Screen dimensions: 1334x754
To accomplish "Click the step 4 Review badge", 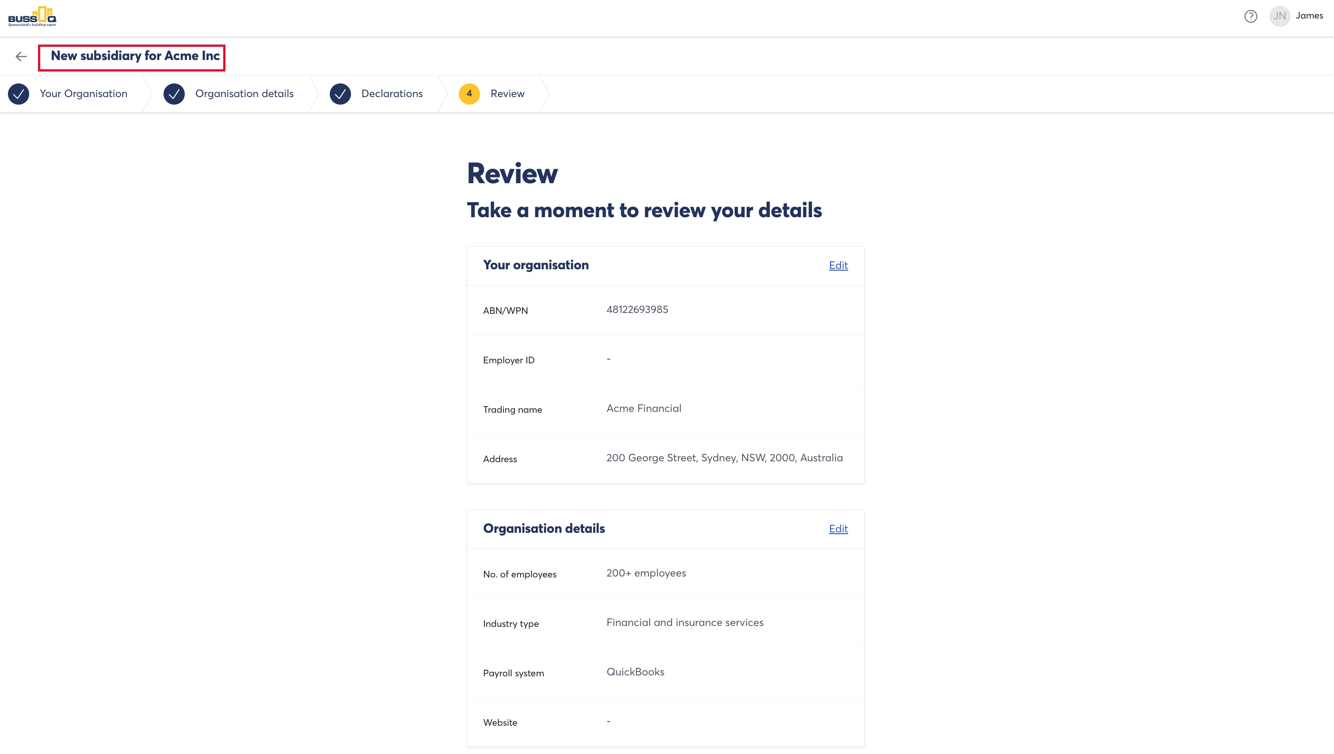I will pos(469,94).
